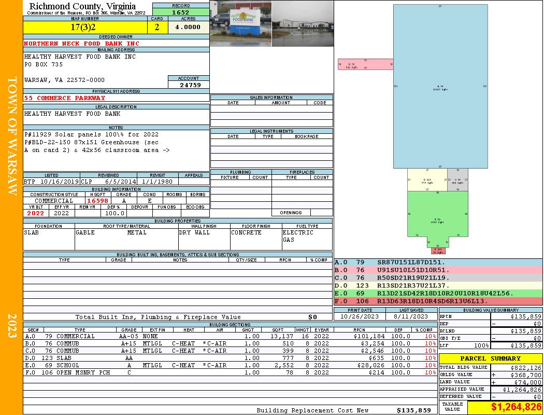Screen dimensions: 544x415
Task: Click the total building value $822,126
Action: (526, 367)
